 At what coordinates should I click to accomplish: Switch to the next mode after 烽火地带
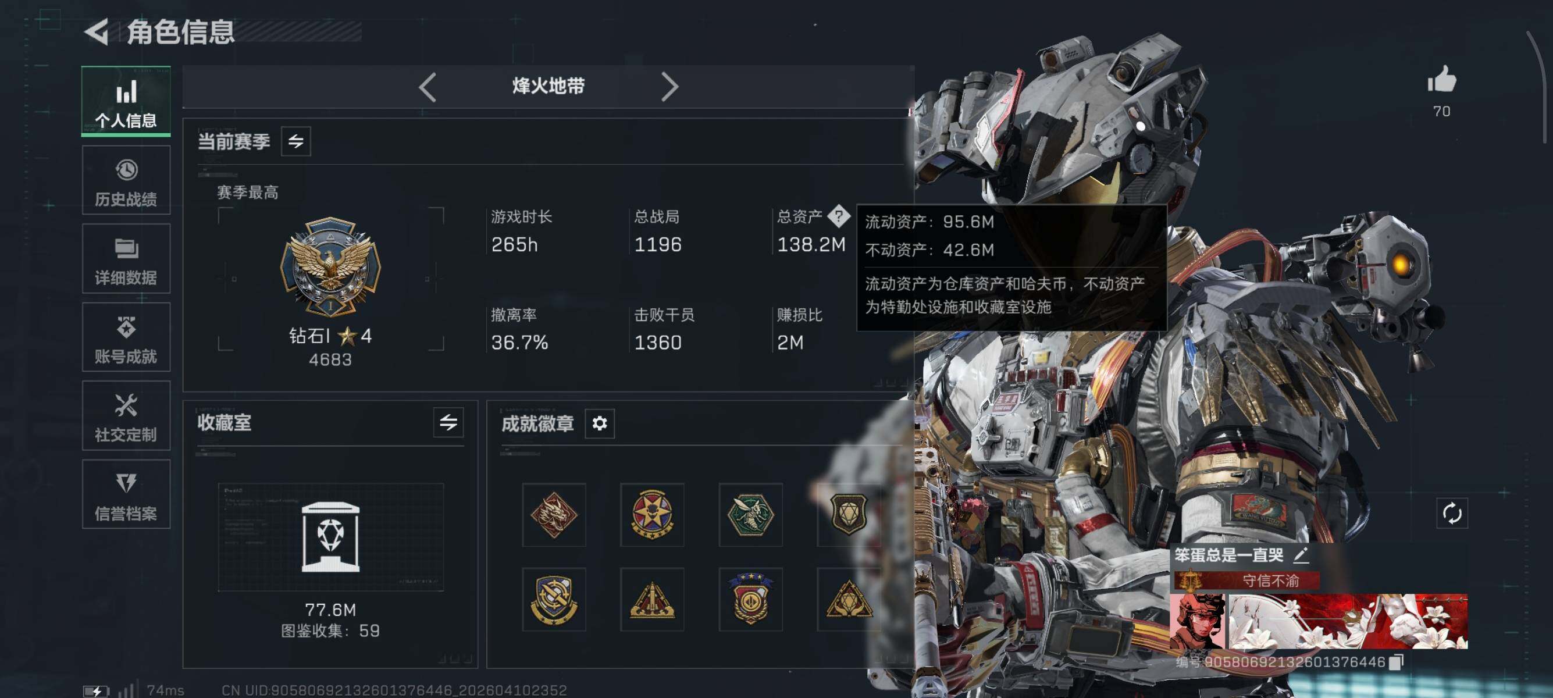669,87
